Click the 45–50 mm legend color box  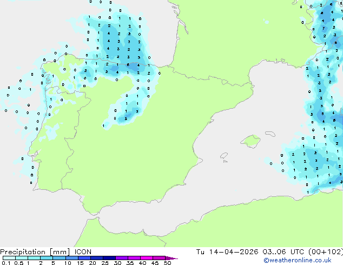click(x=159, y=258)
